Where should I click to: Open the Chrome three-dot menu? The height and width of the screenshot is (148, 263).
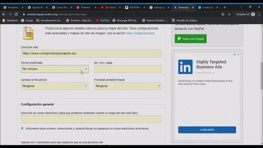point(259,14)
